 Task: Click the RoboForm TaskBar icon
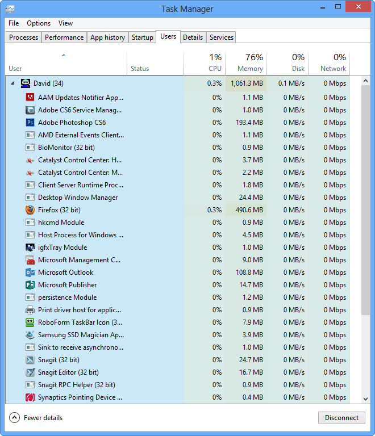pyautogui.click(x=30, y=322)
